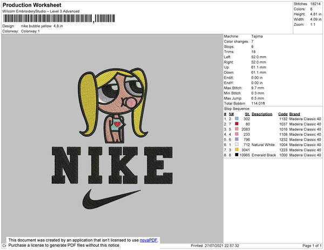Click the Down value 61.1 mm
The image size is (324, 250).
tap(259, 73)
